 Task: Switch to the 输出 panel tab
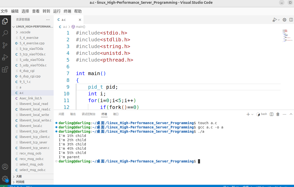tap(73, 114)
